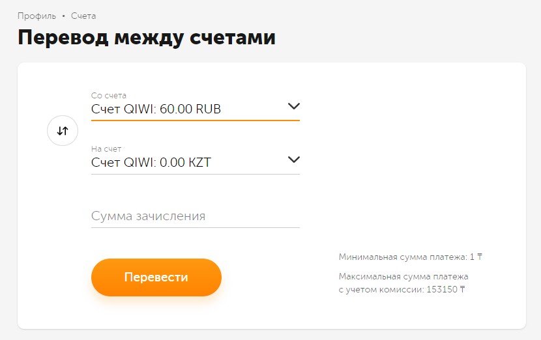Go to the "Профиль" breadcrumb
The width and height of the screenshot is (541, 340).
coord(37,16)
